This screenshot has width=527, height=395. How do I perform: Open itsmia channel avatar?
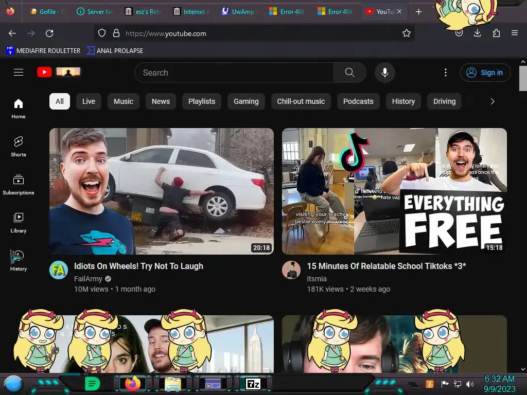pos(291,270)
